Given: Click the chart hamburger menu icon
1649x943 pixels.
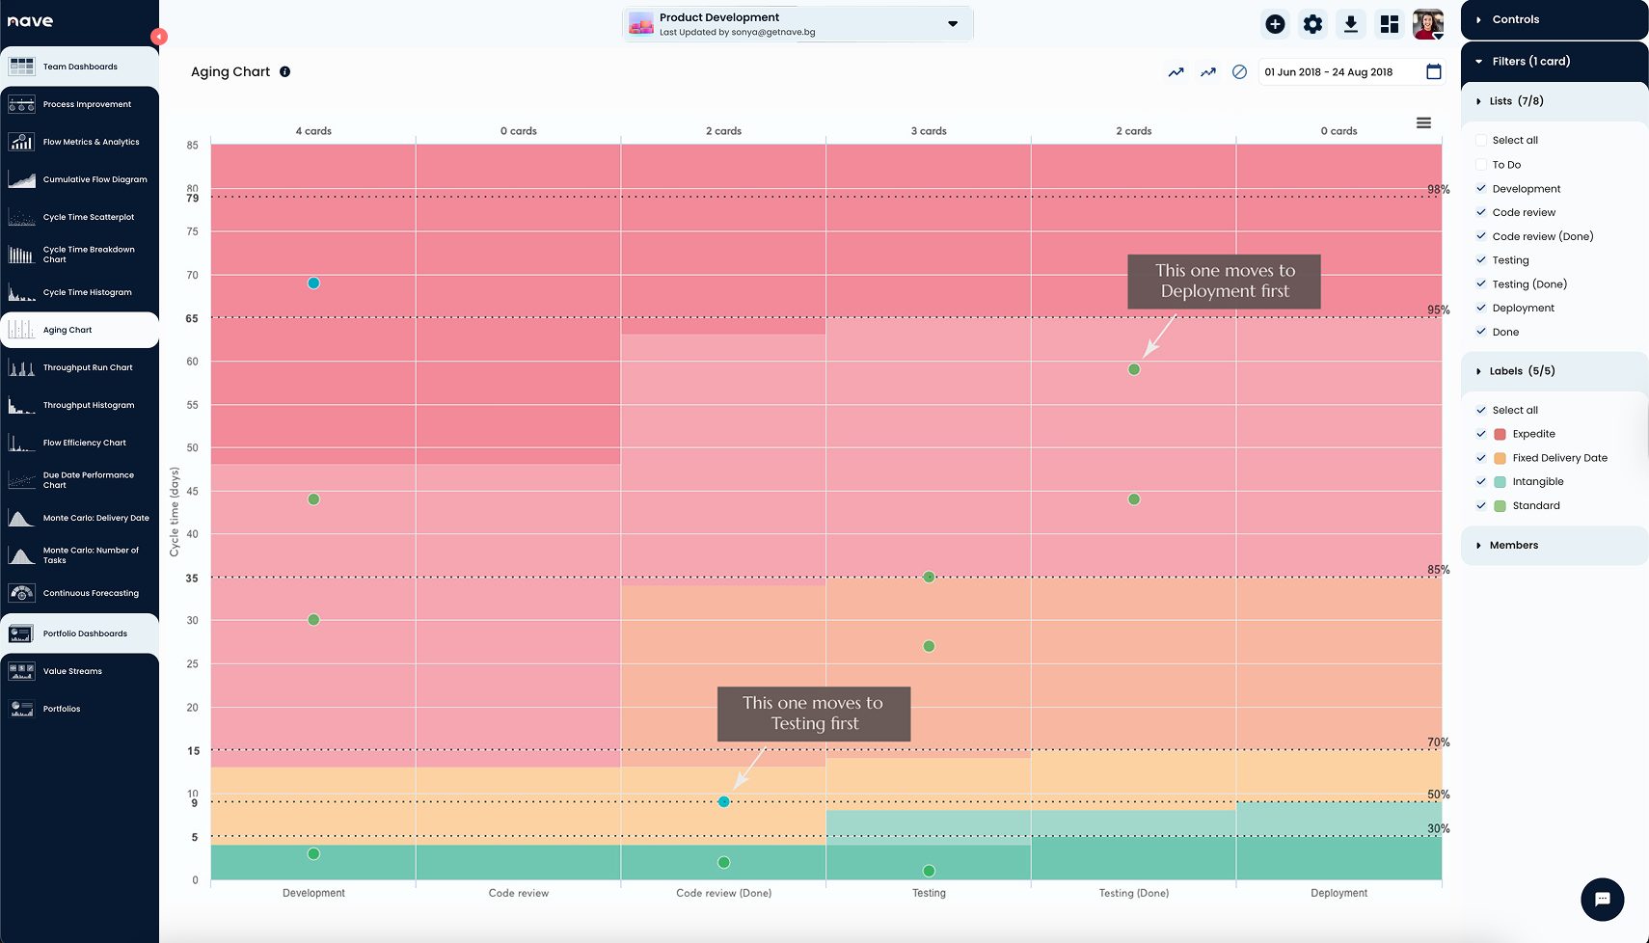Looking at the screenshot, I should pos(1423,122).
